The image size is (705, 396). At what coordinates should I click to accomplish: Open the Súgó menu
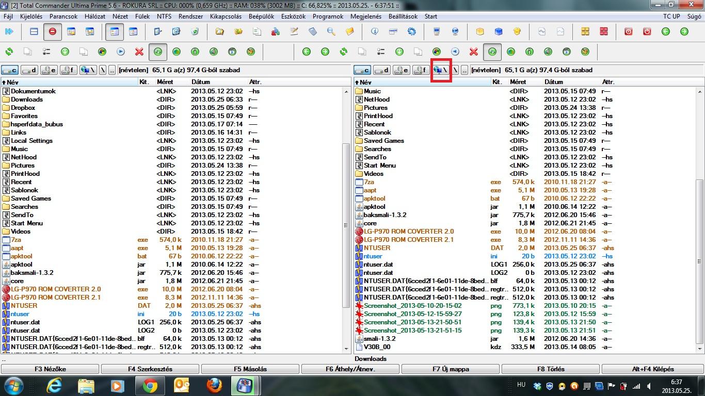694,16
